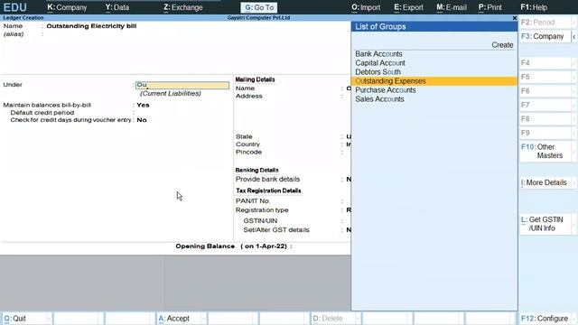Choose Bank Accounts group
This screenshot has height=325, width=578.
[433, 54]
